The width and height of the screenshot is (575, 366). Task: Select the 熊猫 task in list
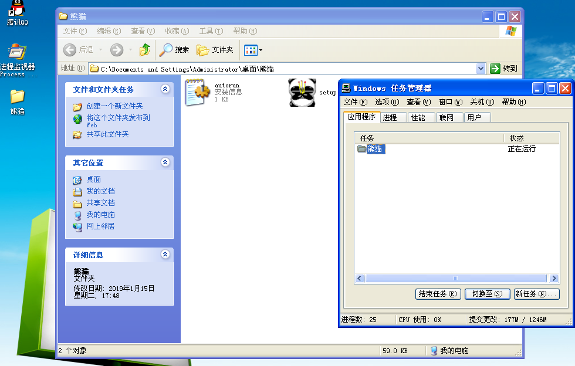tap(375, 149)
